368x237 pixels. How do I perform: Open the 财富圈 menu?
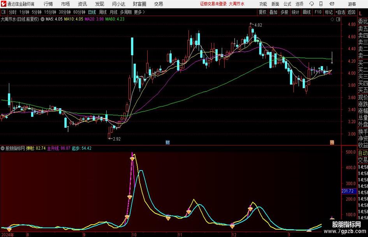139,4
